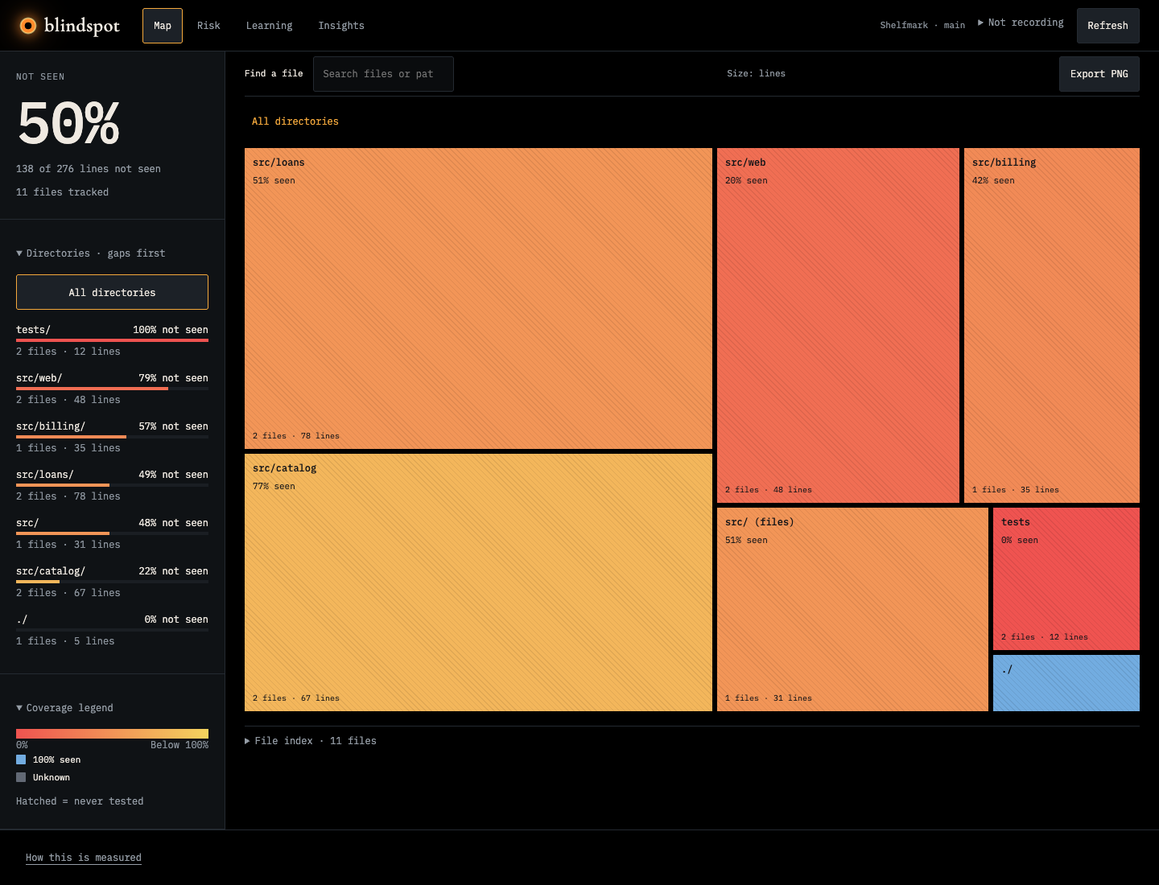Image resolution: width=1159 pixels, height=885 pixels.
Task: Select tests/ directory in sidebar
Action: click(112, 340)
